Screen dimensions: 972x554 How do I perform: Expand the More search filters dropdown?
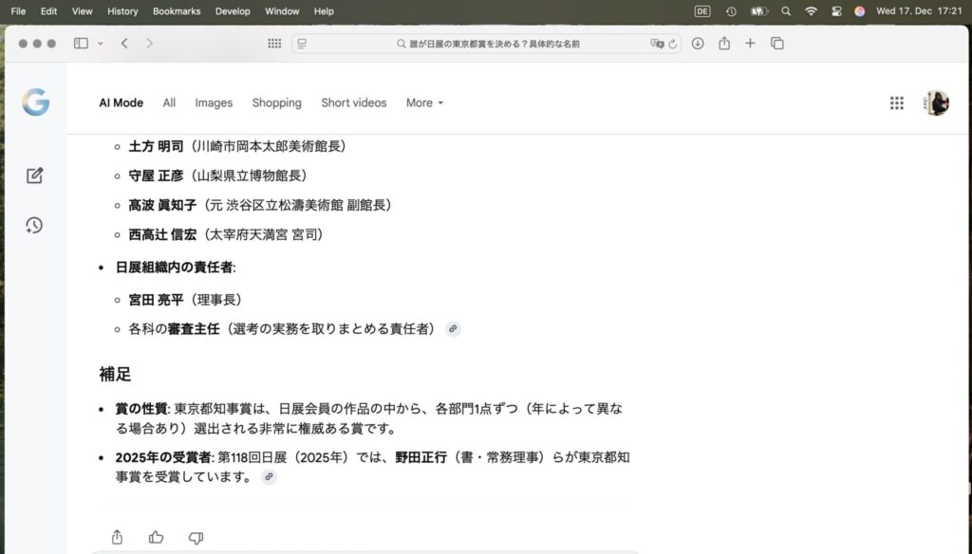424,102
